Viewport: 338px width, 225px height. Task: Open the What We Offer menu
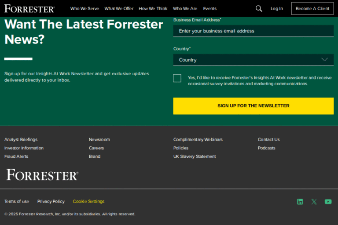pos(119,8)
